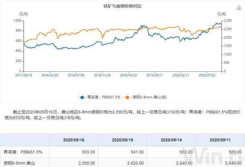Click the 600 left axis label
Screen dimensions: 245x167
(18, 41)
